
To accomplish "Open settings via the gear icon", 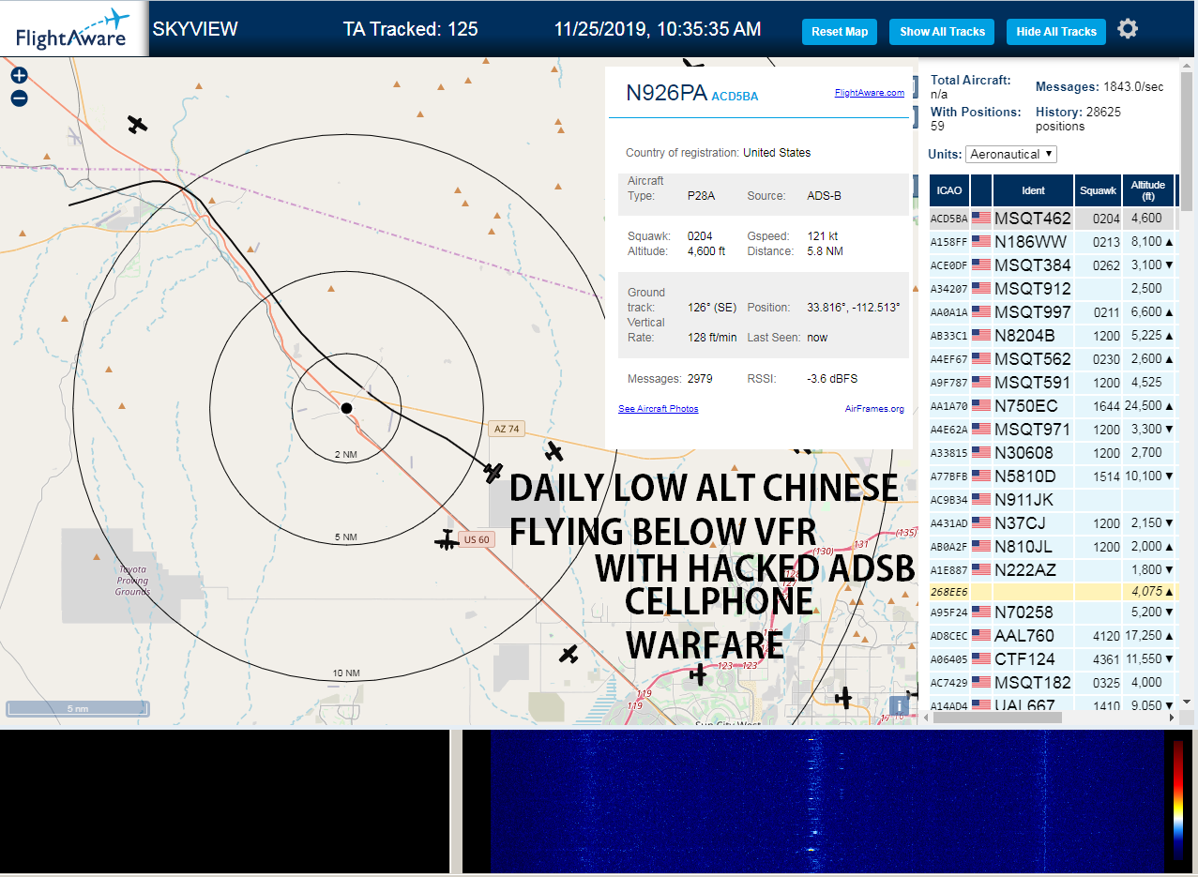I will click(1128, 29).
